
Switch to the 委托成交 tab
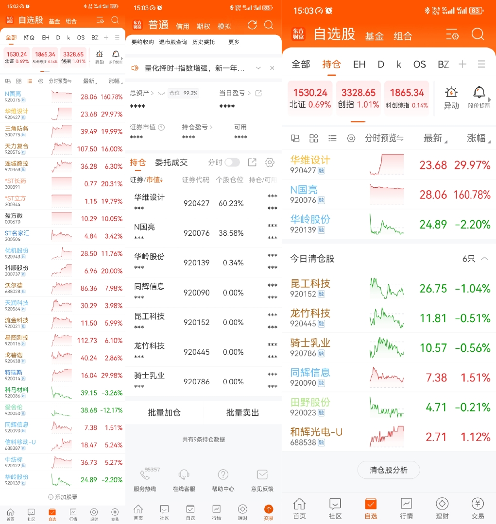coord(171,163)
